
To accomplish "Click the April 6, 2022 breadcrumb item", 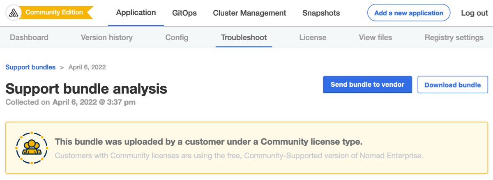I will pos(87,67).
